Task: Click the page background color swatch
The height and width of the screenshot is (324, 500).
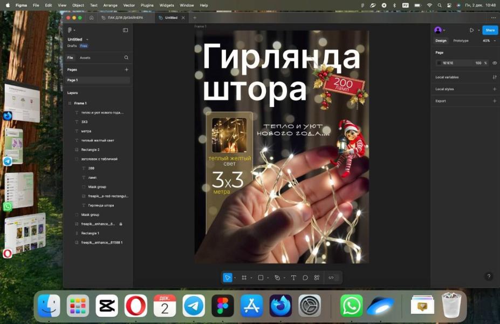Action: (x=439, y=63)
